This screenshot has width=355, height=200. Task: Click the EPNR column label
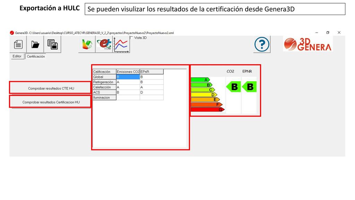pos(247,71)
